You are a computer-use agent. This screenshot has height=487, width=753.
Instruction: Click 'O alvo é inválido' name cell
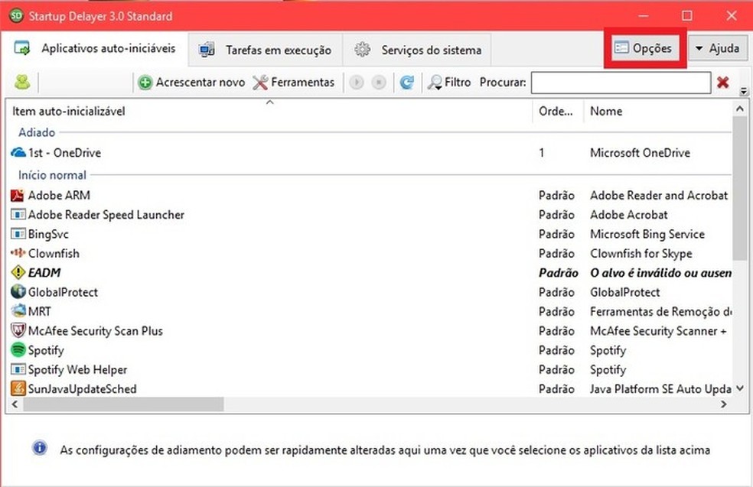tap(661, 272)
